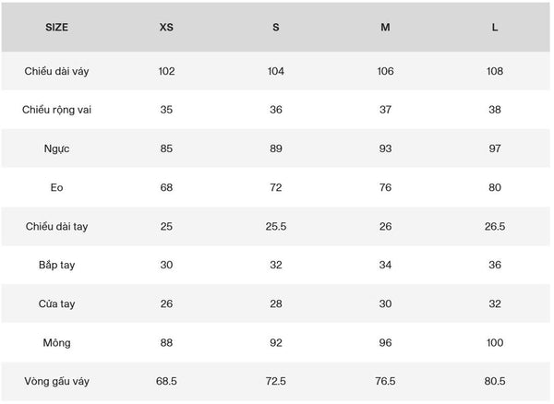
Task: Click the Chiều rộng vai row label
Action: coord(56,110)
